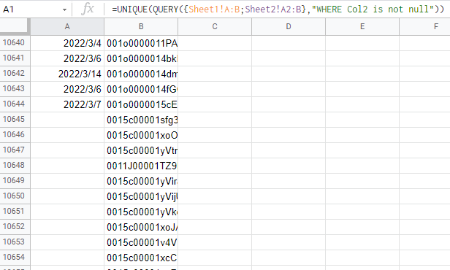Click cell starting 001o0000014bk
The image size is (450, 270).
point(141,58)
